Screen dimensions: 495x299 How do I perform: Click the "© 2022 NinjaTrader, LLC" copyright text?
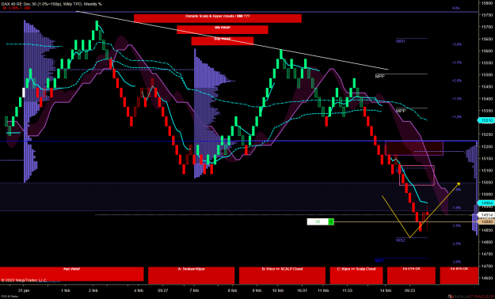(24, 280)
